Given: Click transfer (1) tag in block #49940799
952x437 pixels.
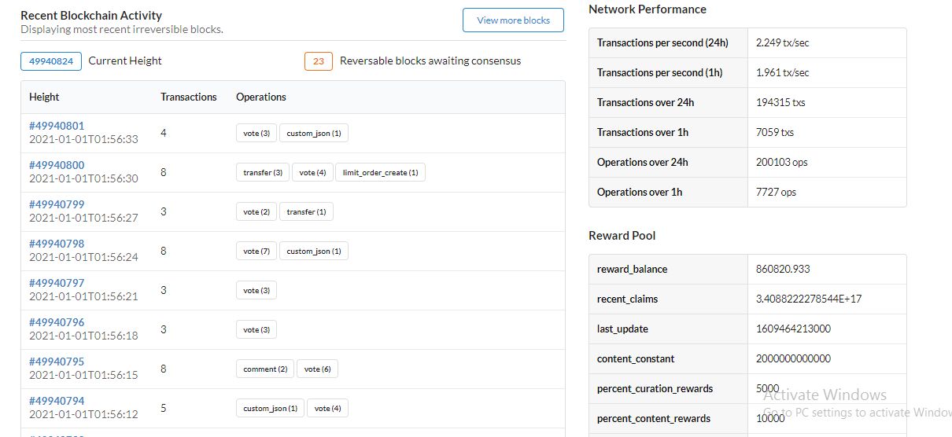Looking at the screenshot, I should 306,211.
